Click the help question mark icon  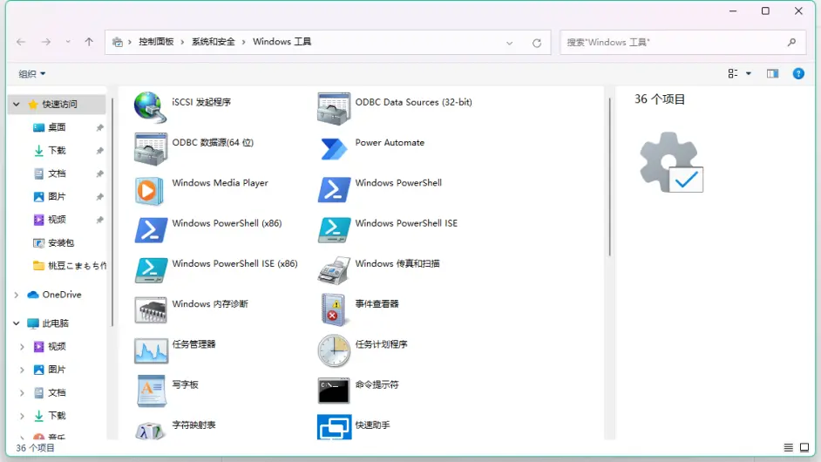[x=798, y=73]
